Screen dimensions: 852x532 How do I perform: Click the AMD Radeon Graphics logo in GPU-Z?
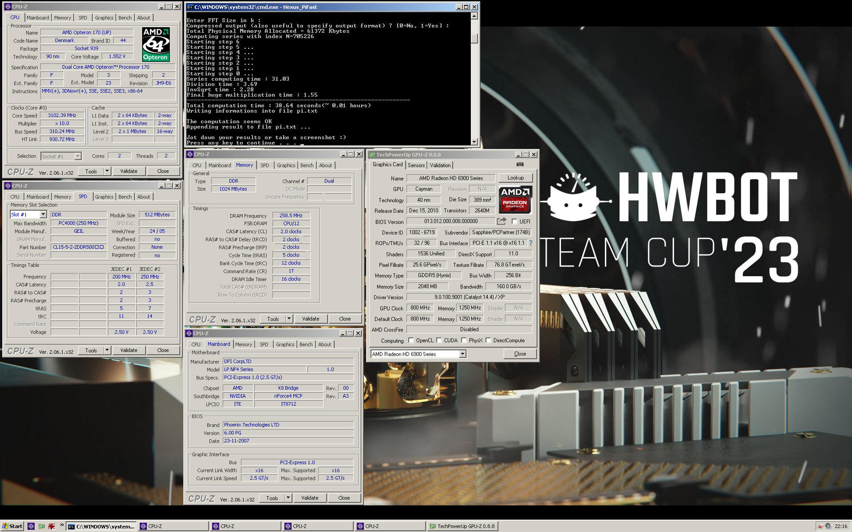click(515, 199)
